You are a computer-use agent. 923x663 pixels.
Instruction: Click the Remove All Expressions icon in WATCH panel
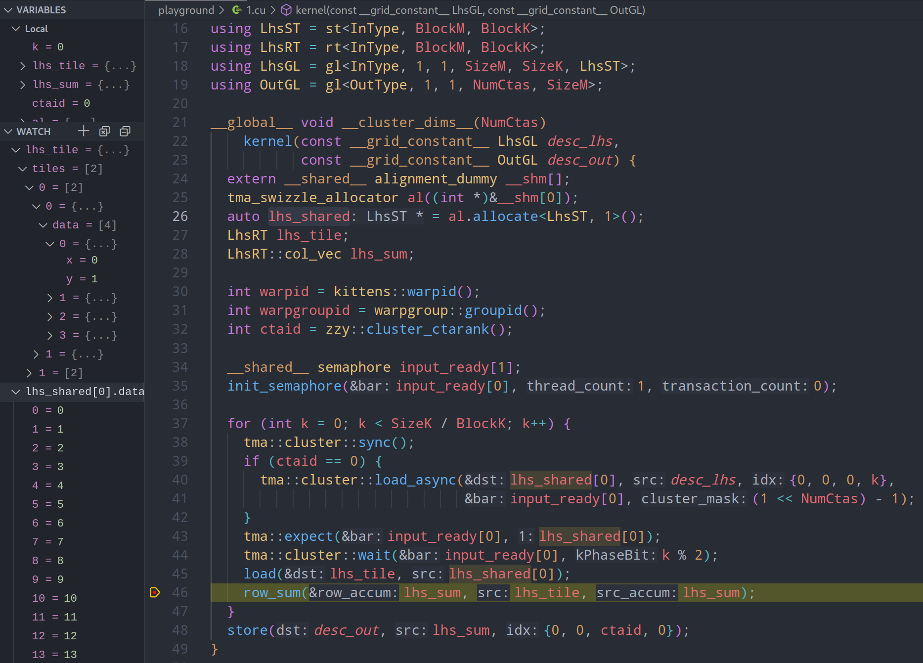[x=104, y=131]
